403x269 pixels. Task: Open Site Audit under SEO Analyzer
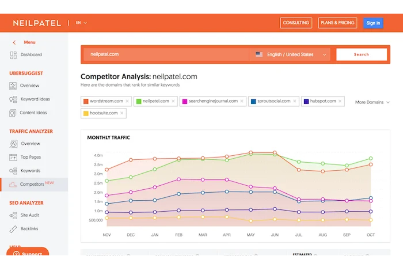(13, 215)
